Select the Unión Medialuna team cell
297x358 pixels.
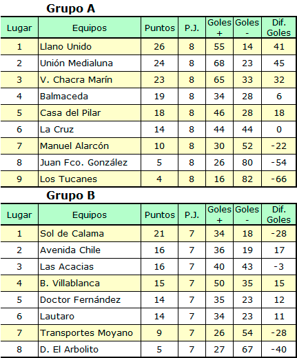90,63
